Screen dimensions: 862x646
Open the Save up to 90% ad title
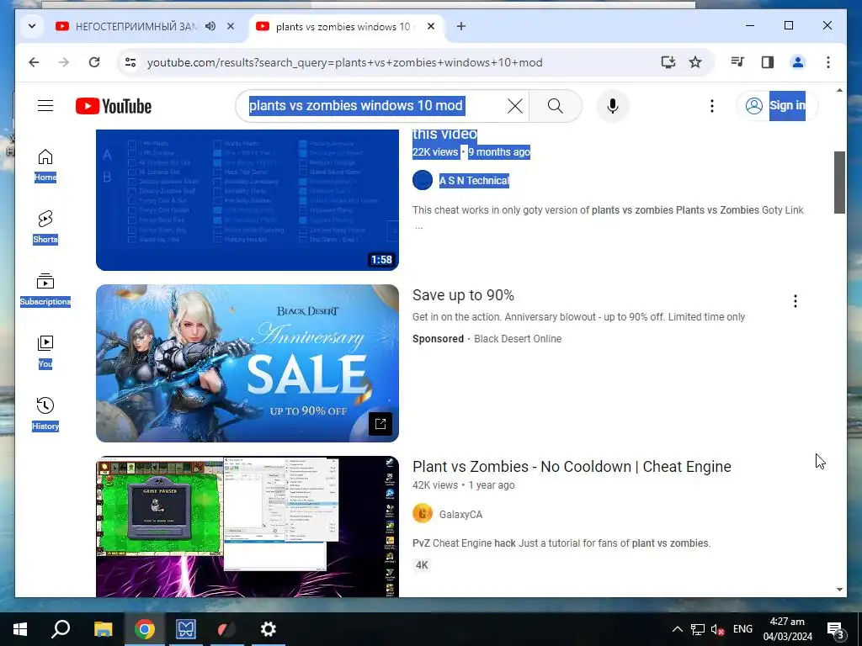point(463,295)
